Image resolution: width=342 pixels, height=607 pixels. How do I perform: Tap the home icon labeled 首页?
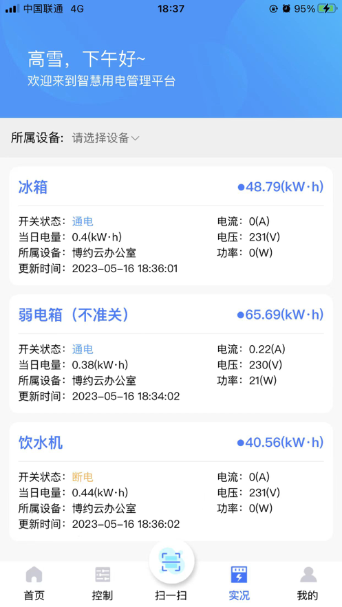(x=34, y=575)
